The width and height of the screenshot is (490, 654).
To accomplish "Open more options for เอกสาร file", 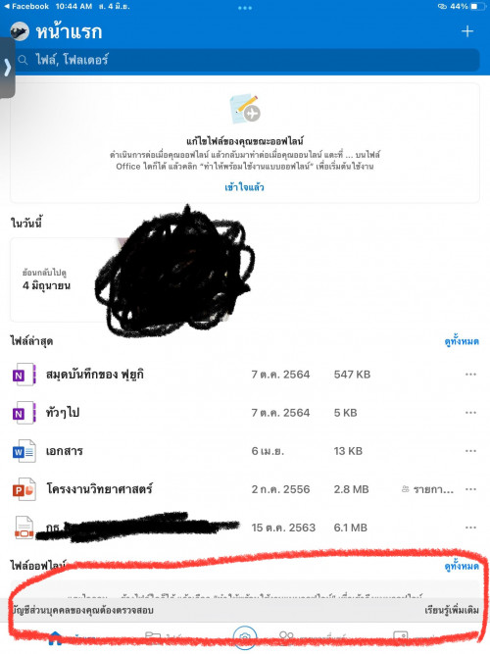I will [x=470, y=451].
